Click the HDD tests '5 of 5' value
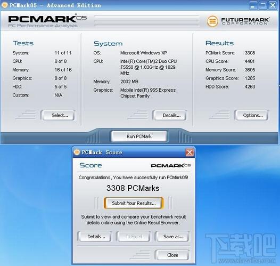The height and width of the screenshot is (266, 280). pyautogui.click(x=61, y=87)
